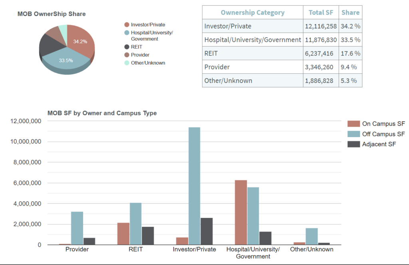Select the Hospital/University/Government On Campus bar
Viewport: 409px width, 265px height.
pos(241,212)
